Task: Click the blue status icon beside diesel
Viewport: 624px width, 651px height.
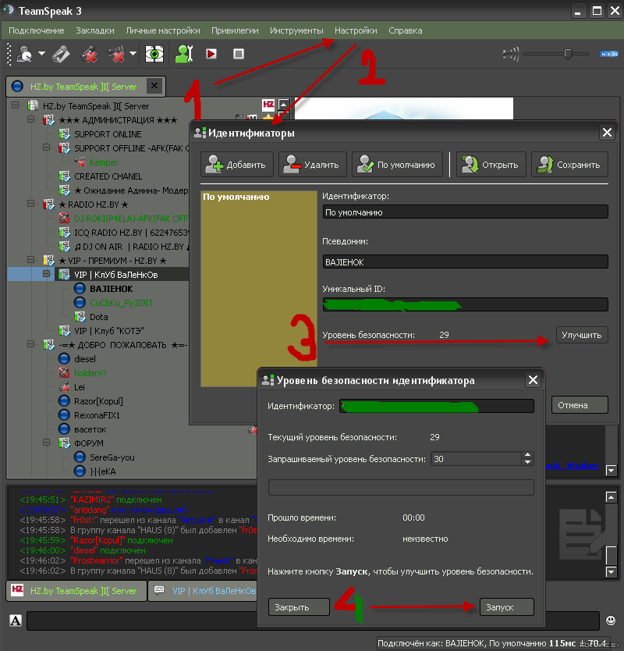Action: click(64, 359)
